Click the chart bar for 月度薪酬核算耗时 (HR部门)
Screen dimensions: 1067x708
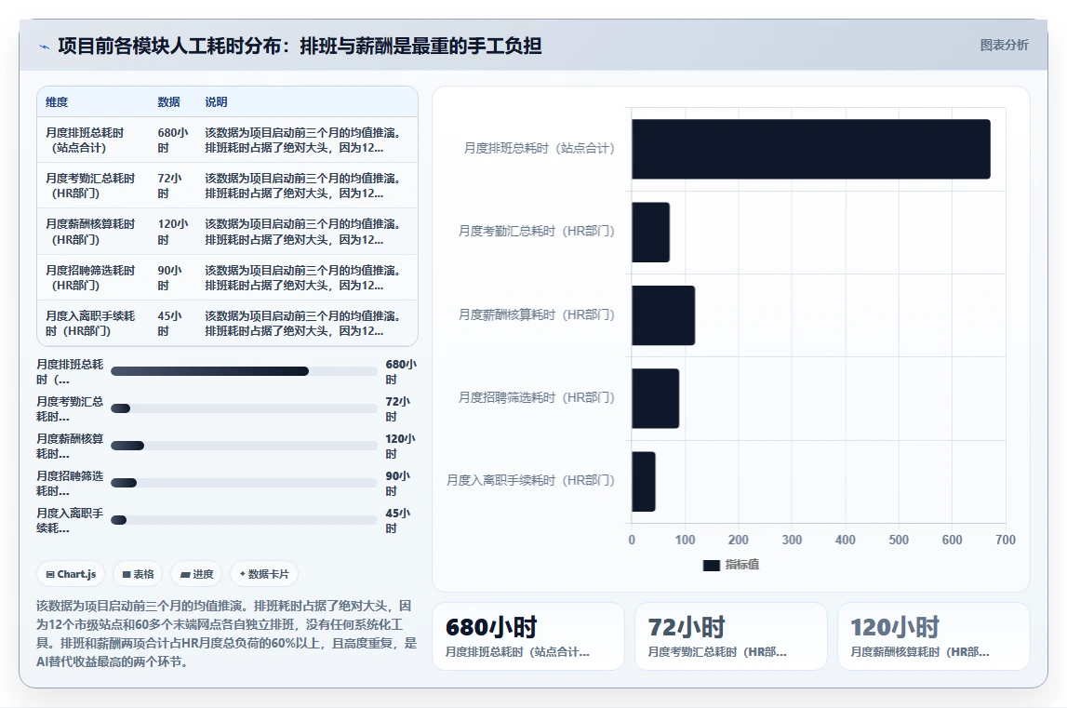click(x=663, y=315)
